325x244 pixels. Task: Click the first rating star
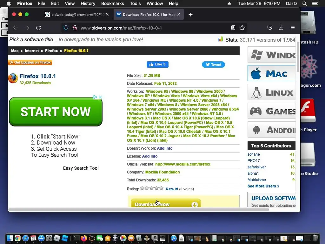coord(142,188)
